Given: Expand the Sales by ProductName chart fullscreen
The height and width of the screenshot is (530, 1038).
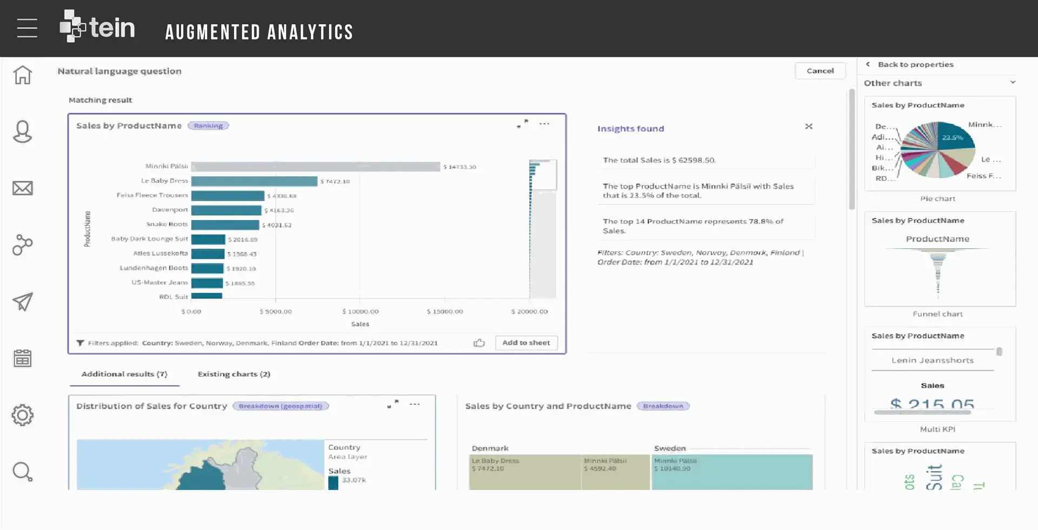Looking at the screenshot, I should pos(522,124).
